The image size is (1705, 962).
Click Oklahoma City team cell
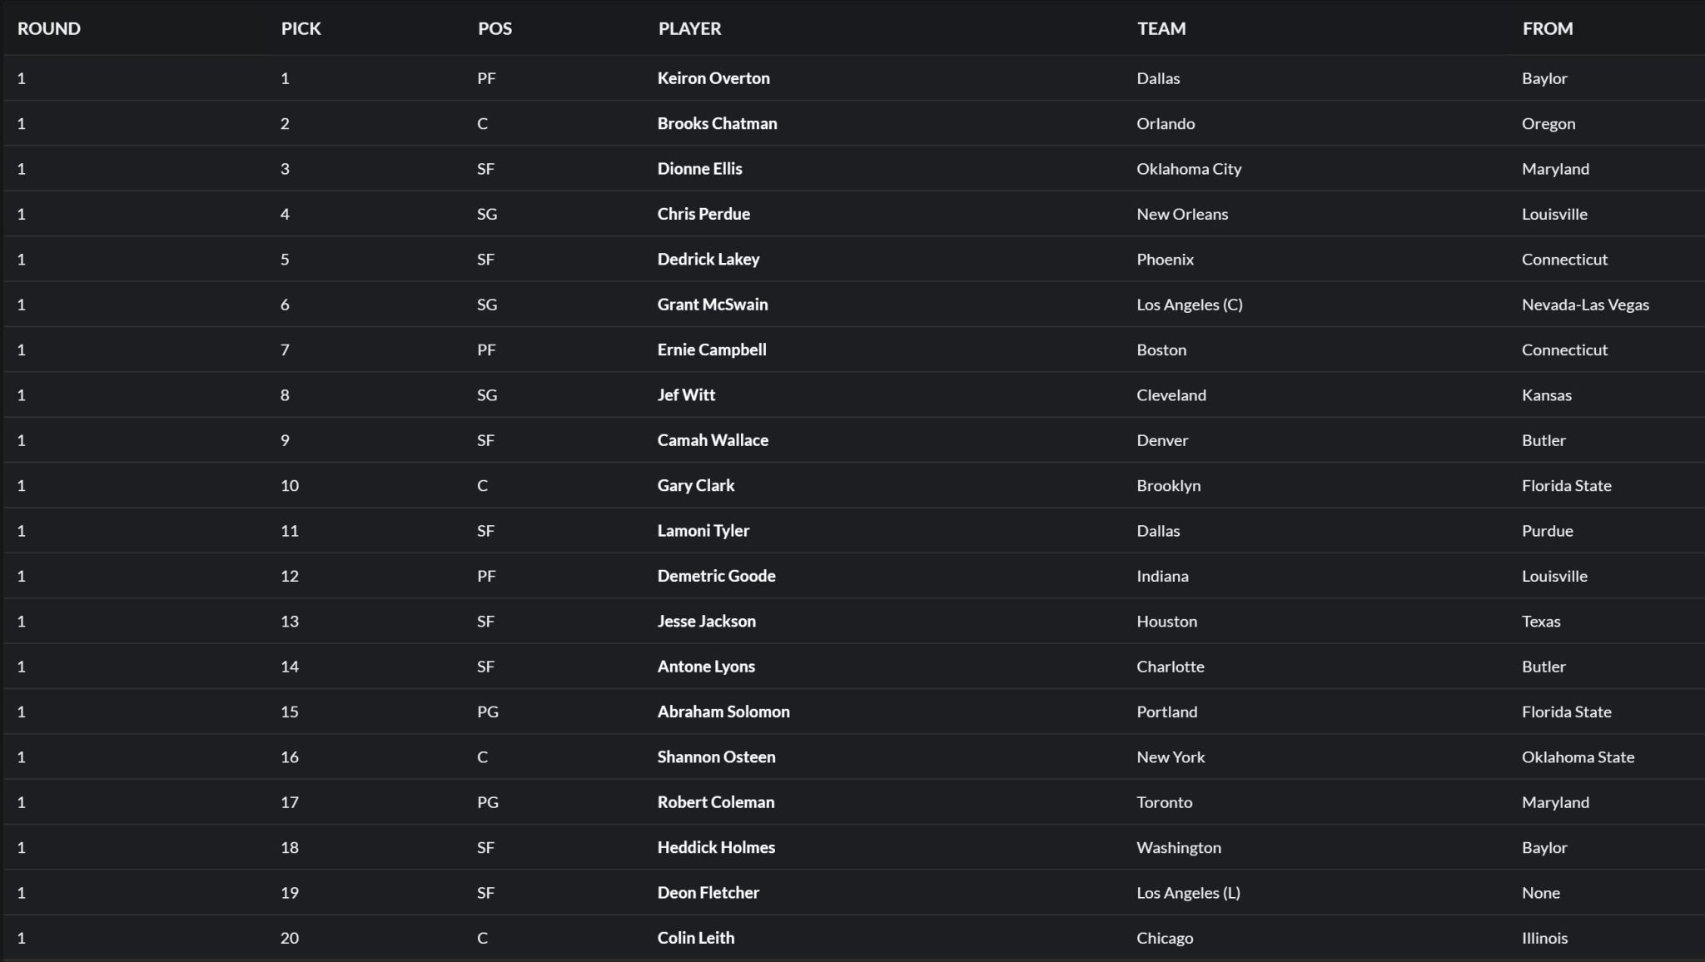click(1189, 169)
